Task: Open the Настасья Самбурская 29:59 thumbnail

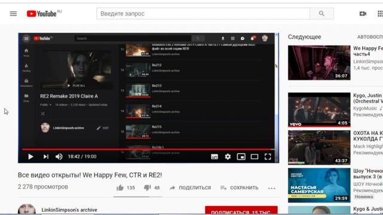Action: click(319, 185)
